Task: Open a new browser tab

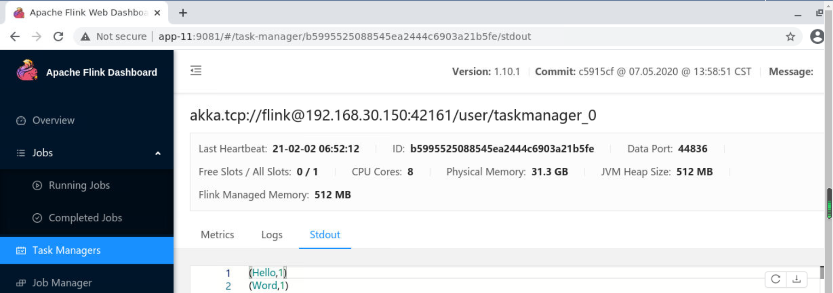Action: pos(183,13)
